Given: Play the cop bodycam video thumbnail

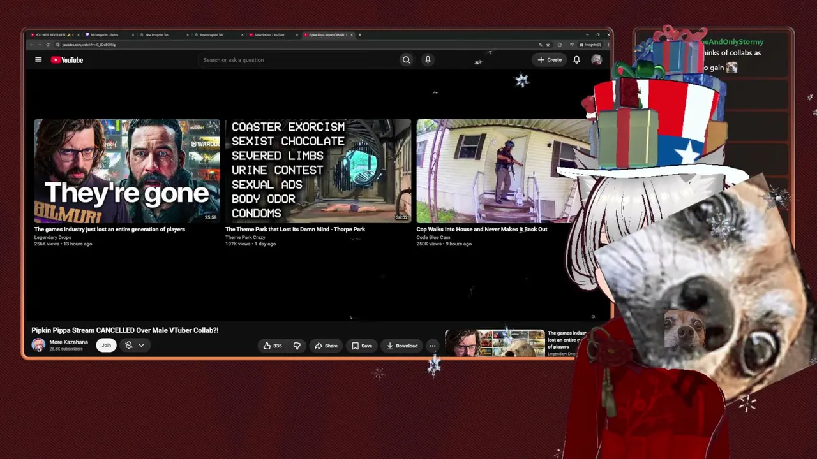Looking at the screenshot, I should click(504, 171).
